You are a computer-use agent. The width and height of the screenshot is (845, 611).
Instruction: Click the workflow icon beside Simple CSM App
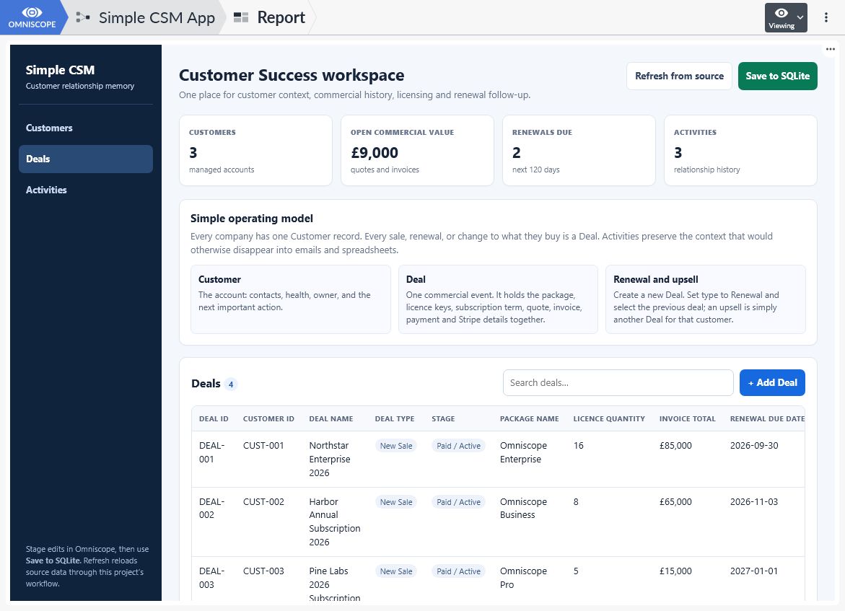[x=82, y=17]
